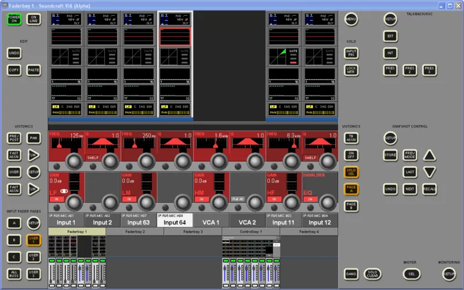Click the GANG button
The height and width of the screenshot is (290, 464).
click(x=351, y=274)
